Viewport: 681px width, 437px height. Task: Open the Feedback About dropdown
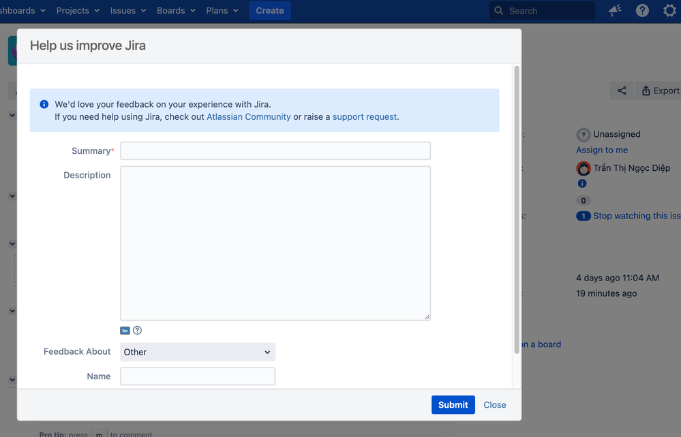198,352
